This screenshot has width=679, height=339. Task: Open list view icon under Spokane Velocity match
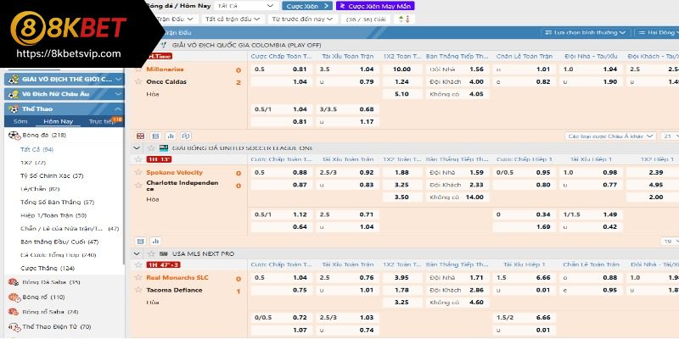(x=140, y=242)
